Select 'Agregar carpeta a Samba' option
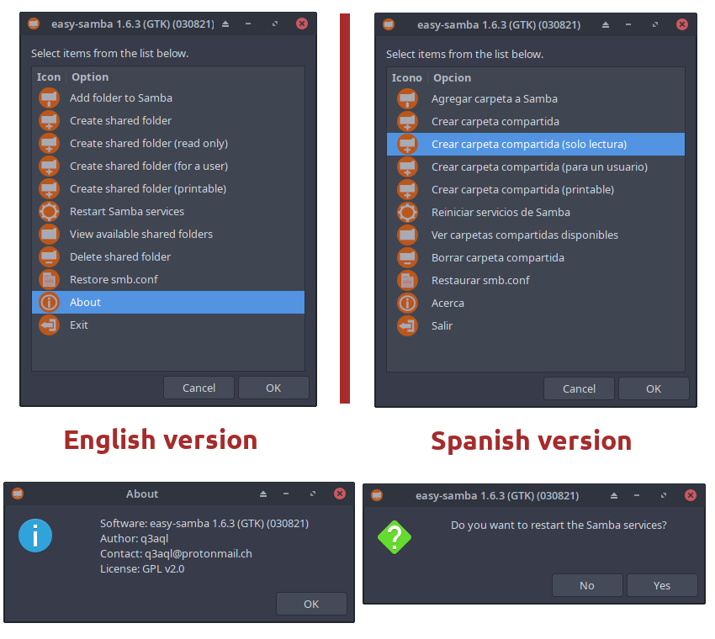This screenshot has width=715, height=639. pyautogui.click(x=536, y=99)
